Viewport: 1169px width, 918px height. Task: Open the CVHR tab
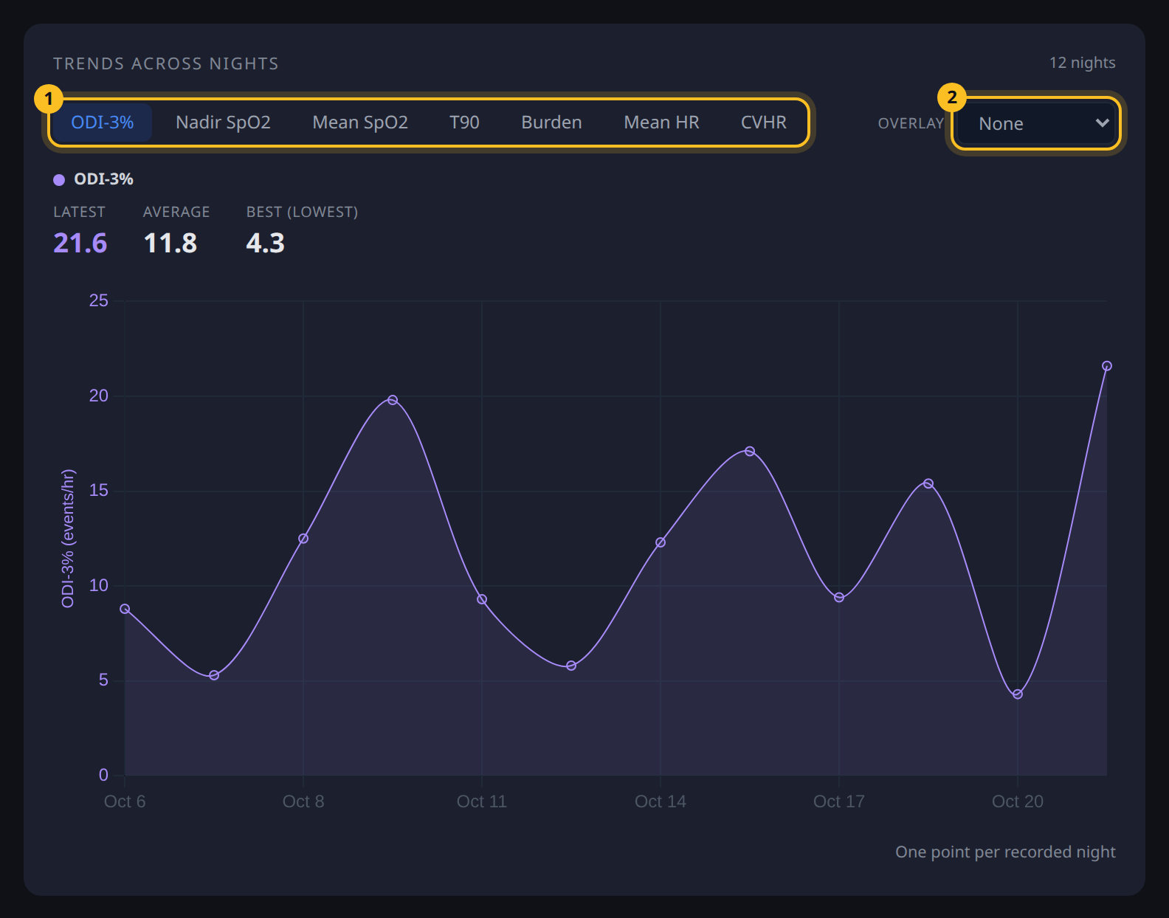click(764, 122)
